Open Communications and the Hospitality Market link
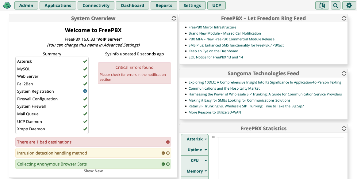Image resolution: width=357 pixels, height=179 pixels. click(x=224, y=88)
